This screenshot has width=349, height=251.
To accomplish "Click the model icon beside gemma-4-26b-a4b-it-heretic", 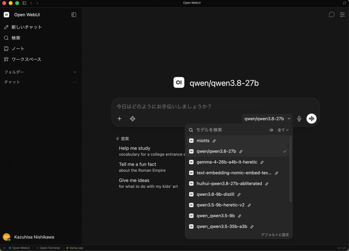I will [x=191, y=162].
